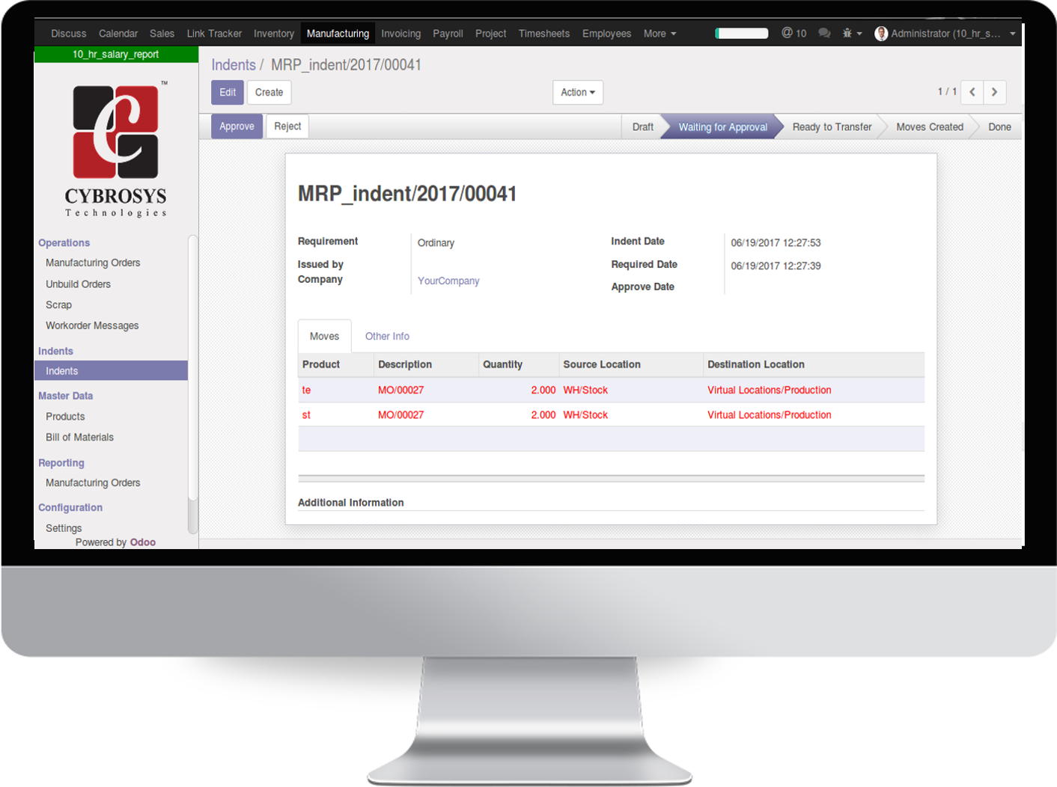Click the Waiting for Approval stage
Screen dimensions: 1057x787
(722, 127)
